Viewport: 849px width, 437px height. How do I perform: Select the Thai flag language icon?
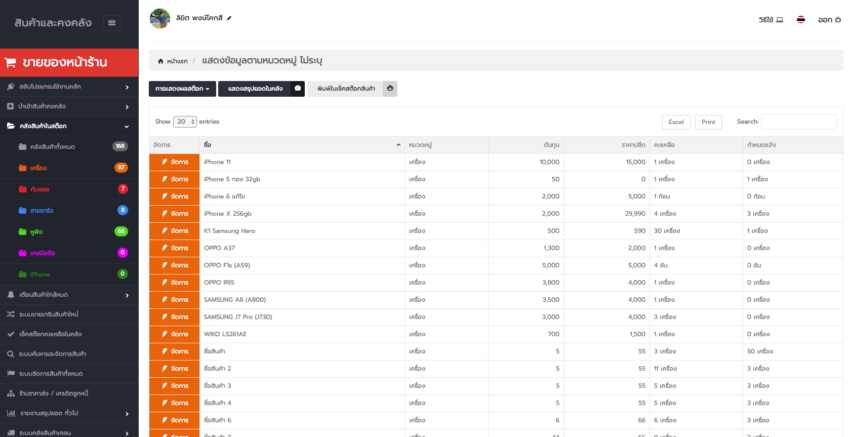click(801, 20)
